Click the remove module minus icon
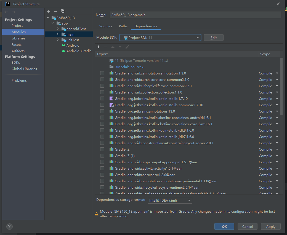The height and width of the screenshot is (235, 287). coord(55,11)
